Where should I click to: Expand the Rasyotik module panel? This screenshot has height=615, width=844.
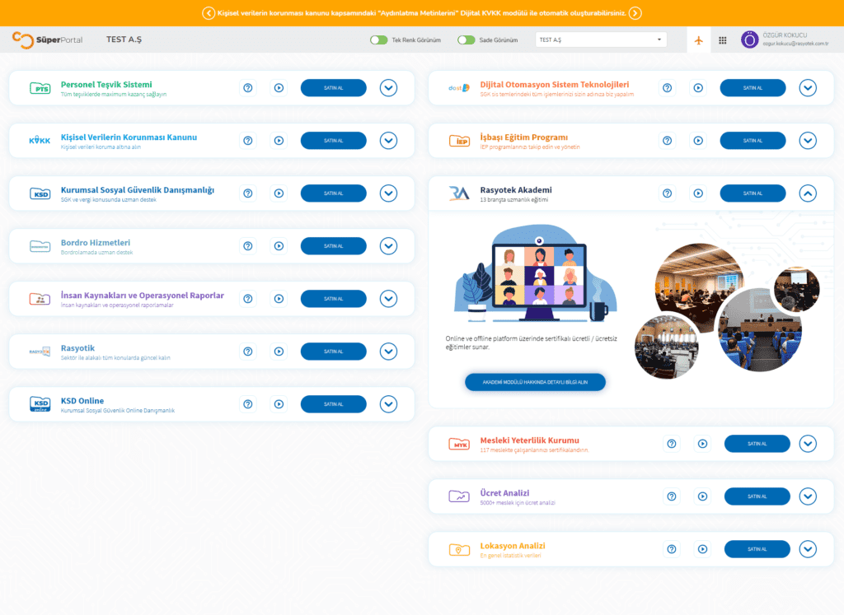[x=388, y=351]
